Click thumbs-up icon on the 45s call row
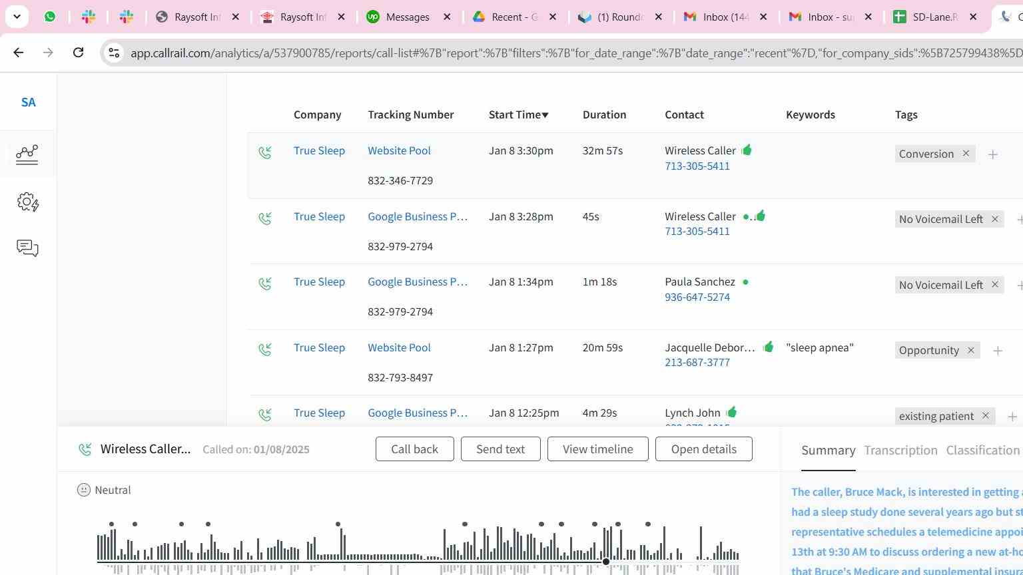The width and height of the screenshot is (1023, 575). tap(761, 215)
